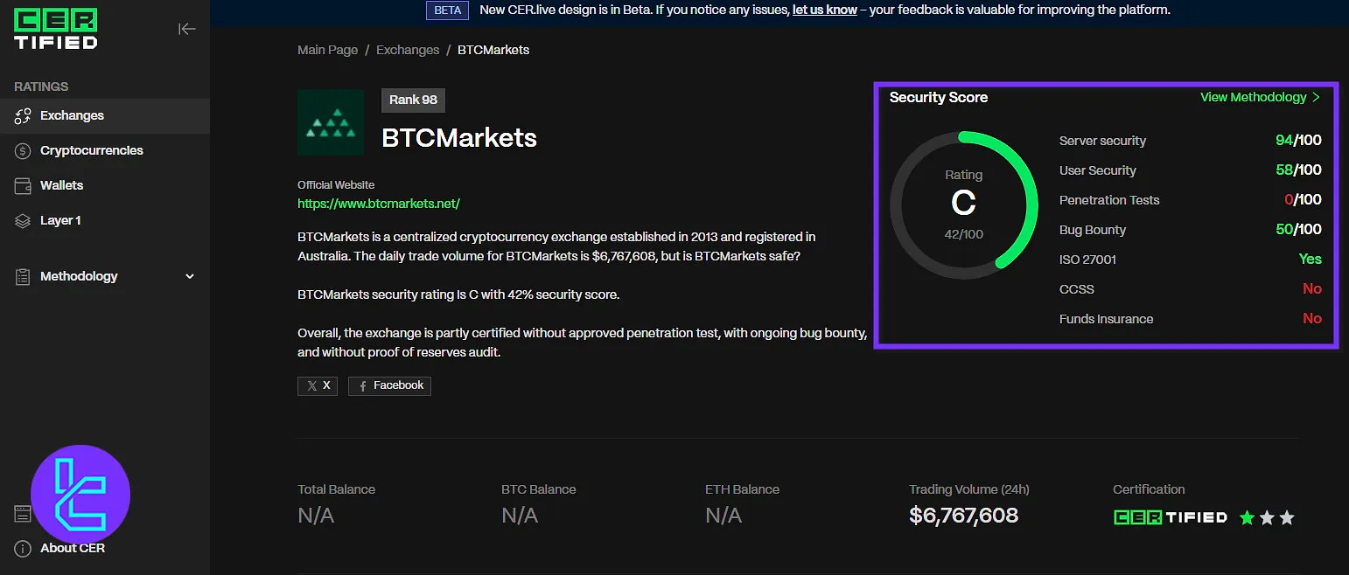The height and width of the screenshot is (575, 1349).
Task: Open Wallets via its sidebar icon
Action: click(22, 185)
